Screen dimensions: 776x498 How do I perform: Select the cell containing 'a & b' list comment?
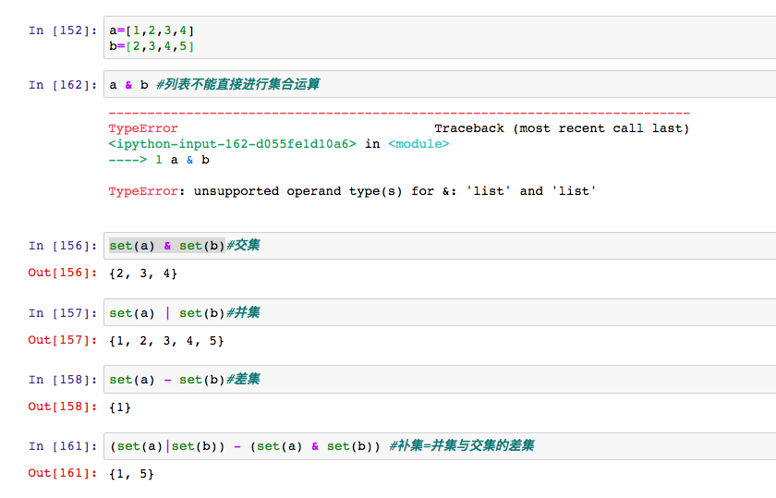440,84
